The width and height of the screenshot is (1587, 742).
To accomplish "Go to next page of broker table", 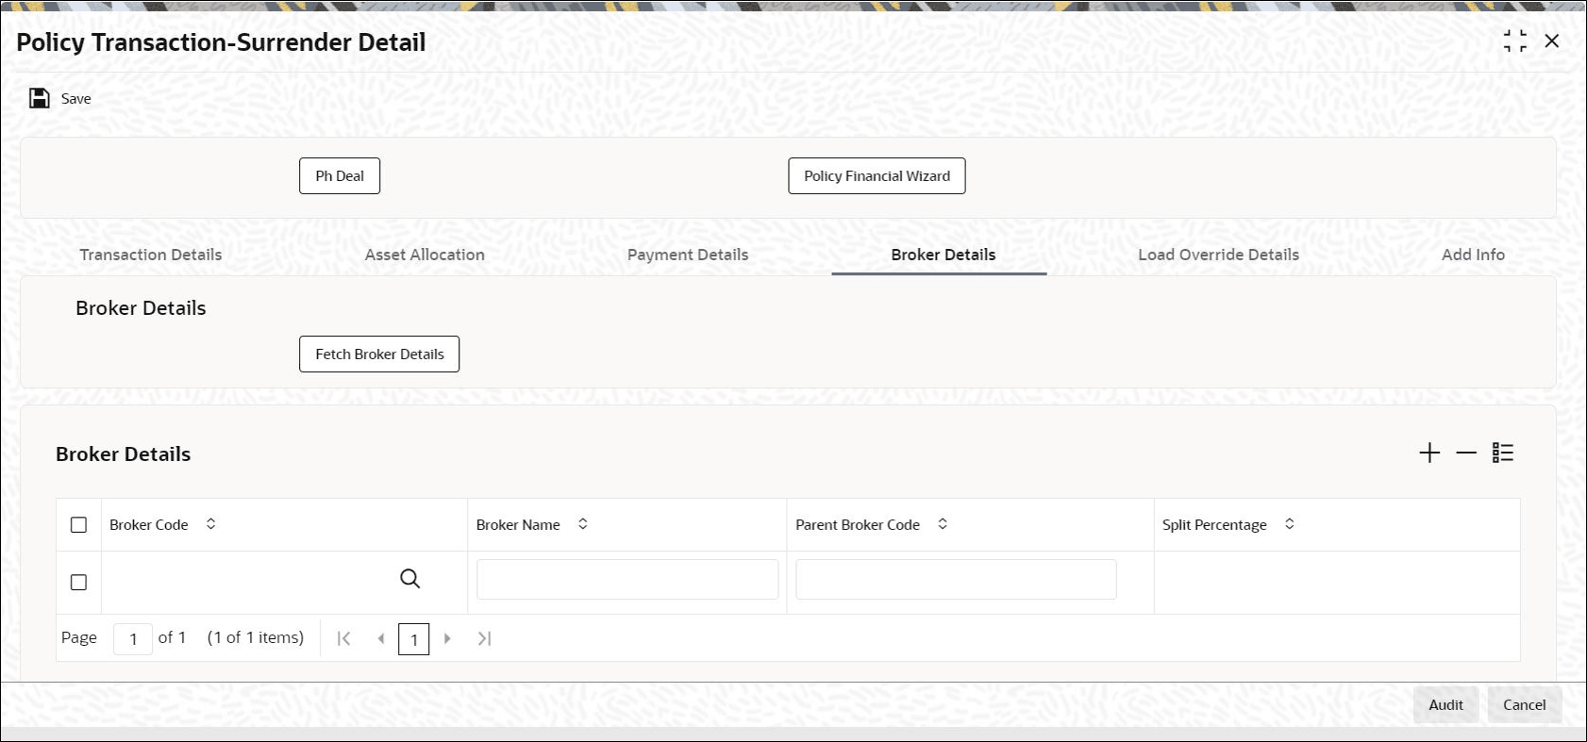I will click(447, 639).
